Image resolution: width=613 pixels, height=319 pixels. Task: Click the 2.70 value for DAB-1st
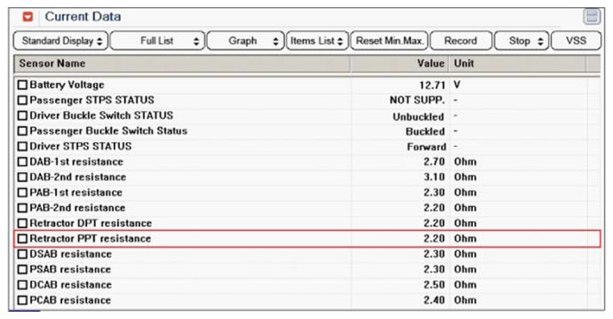pos(434,162)
